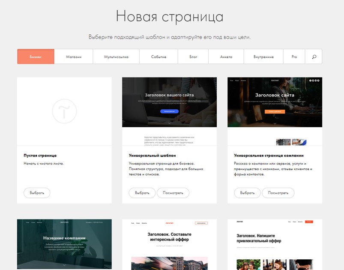Open the Внутренние tab
Image resolution: width=344 pixels, height=270 pixels.
click(263, 57)
